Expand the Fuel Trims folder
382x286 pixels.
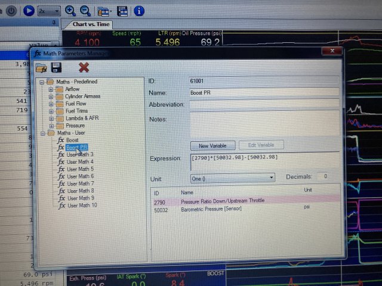coord(51,111)
